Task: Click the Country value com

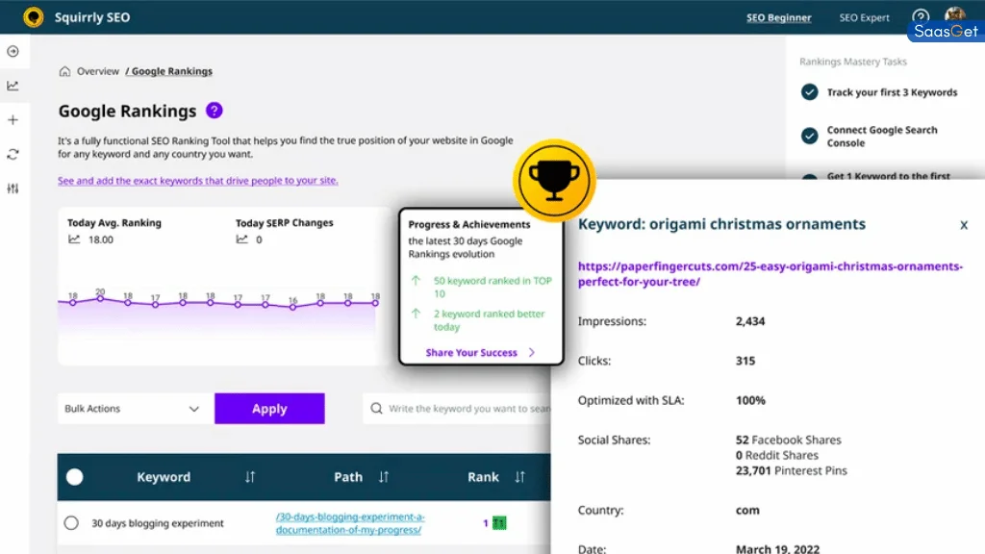Action: [x=747, y=510]
